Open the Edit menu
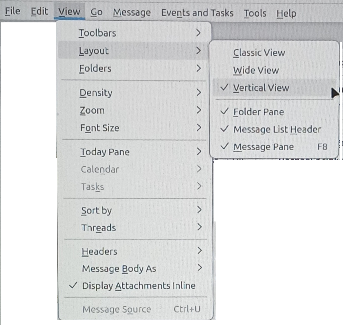343x325 pixels. pyautogui.click(x=39, y=11)
